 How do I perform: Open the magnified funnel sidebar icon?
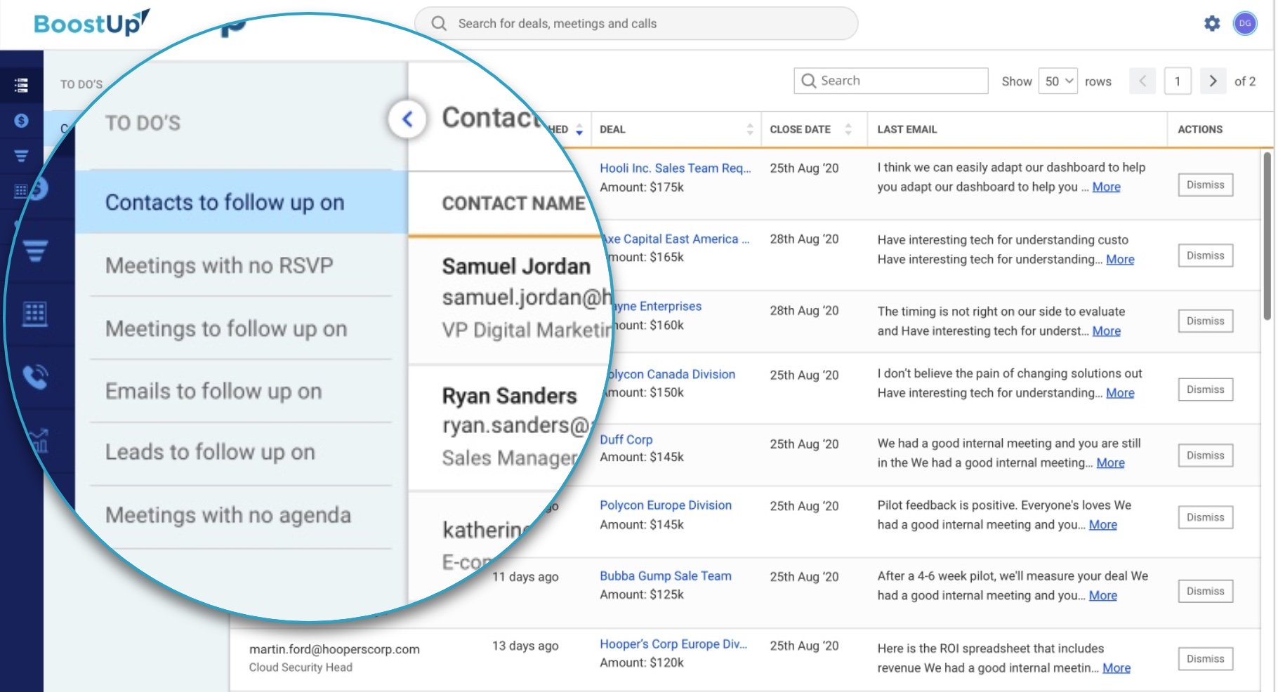35,251
